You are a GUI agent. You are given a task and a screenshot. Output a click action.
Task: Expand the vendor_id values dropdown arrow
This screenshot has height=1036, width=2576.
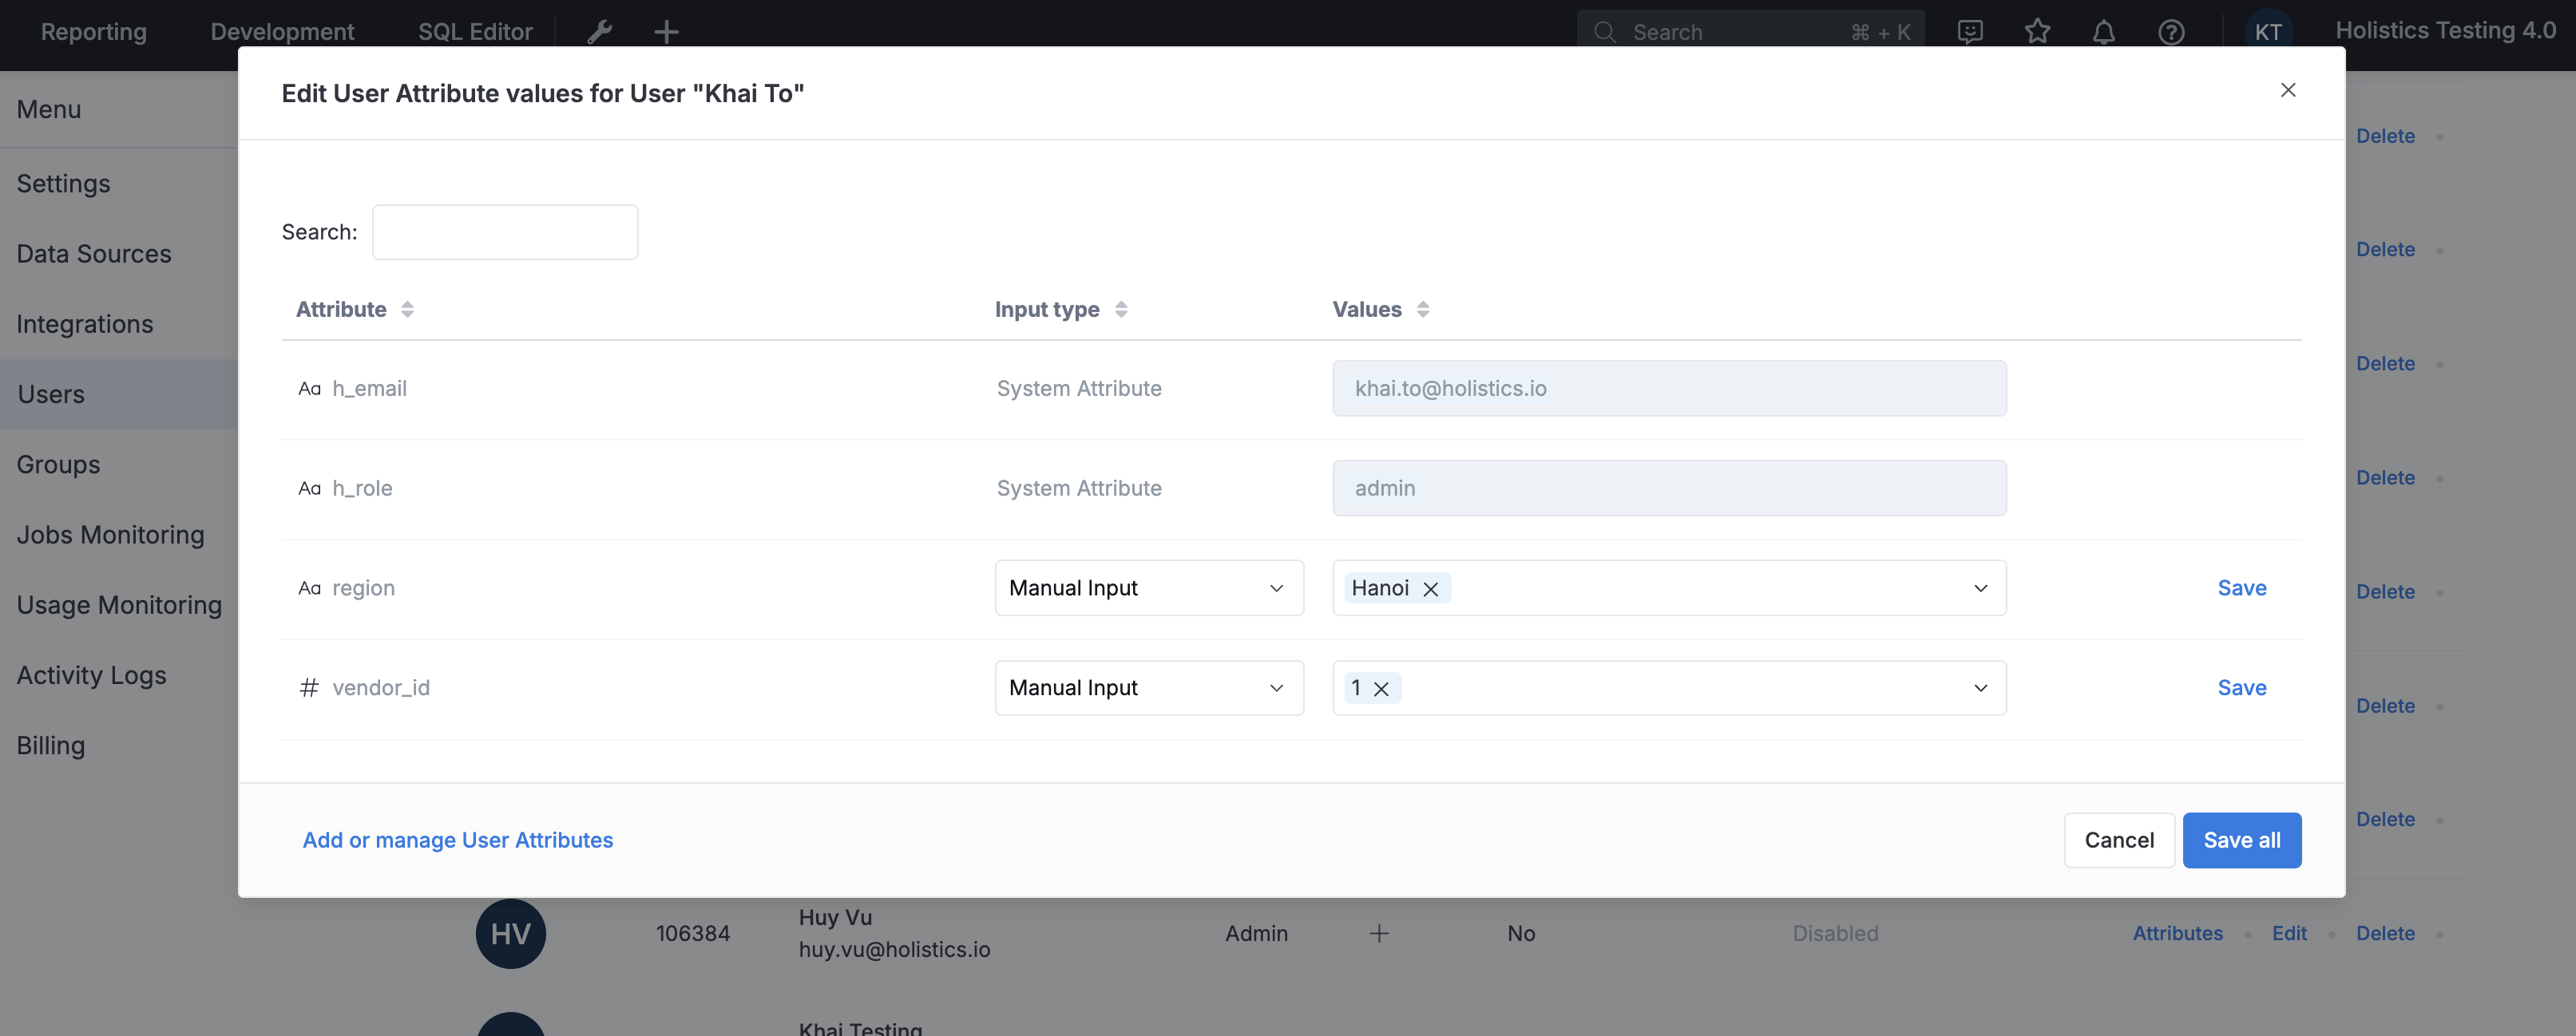[1980, 688]
